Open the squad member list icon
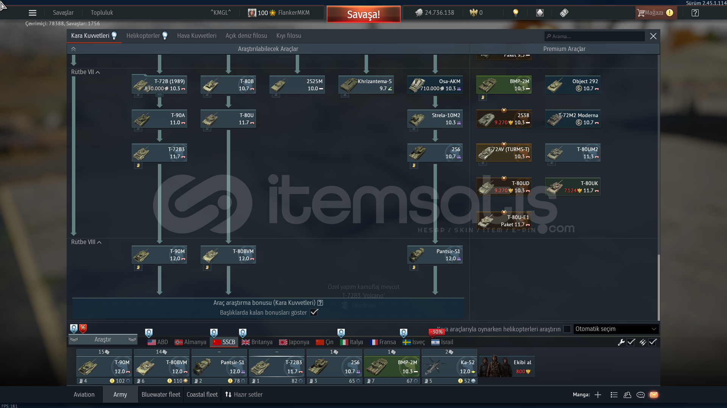Image resolution: width=727 pixels, height=408 pixels. pyautogui.click(x=614, y=395)
